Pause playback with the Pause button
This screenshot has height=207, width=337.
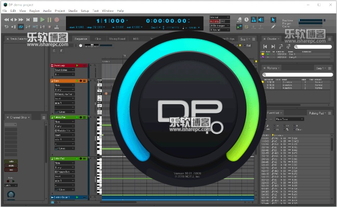pos(49,20)
